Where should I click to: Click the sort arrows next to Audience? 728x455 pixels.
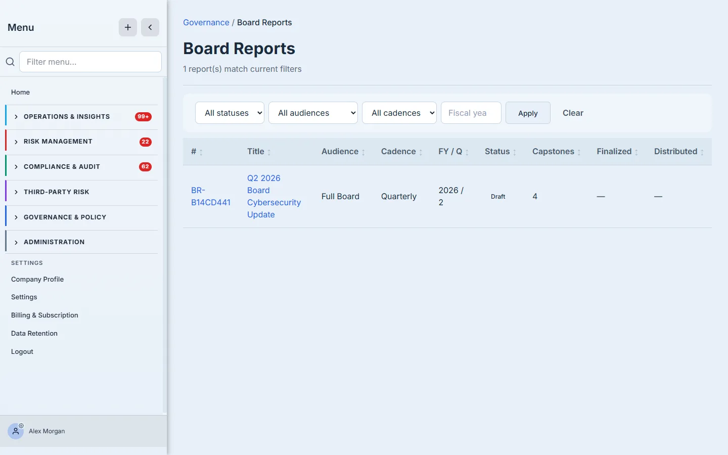point(363,152)
